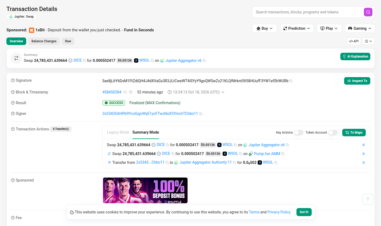This screenshot has width=381, height=226.
Task: Open the Privacy Policy link
Action: (x=279, y=212)
